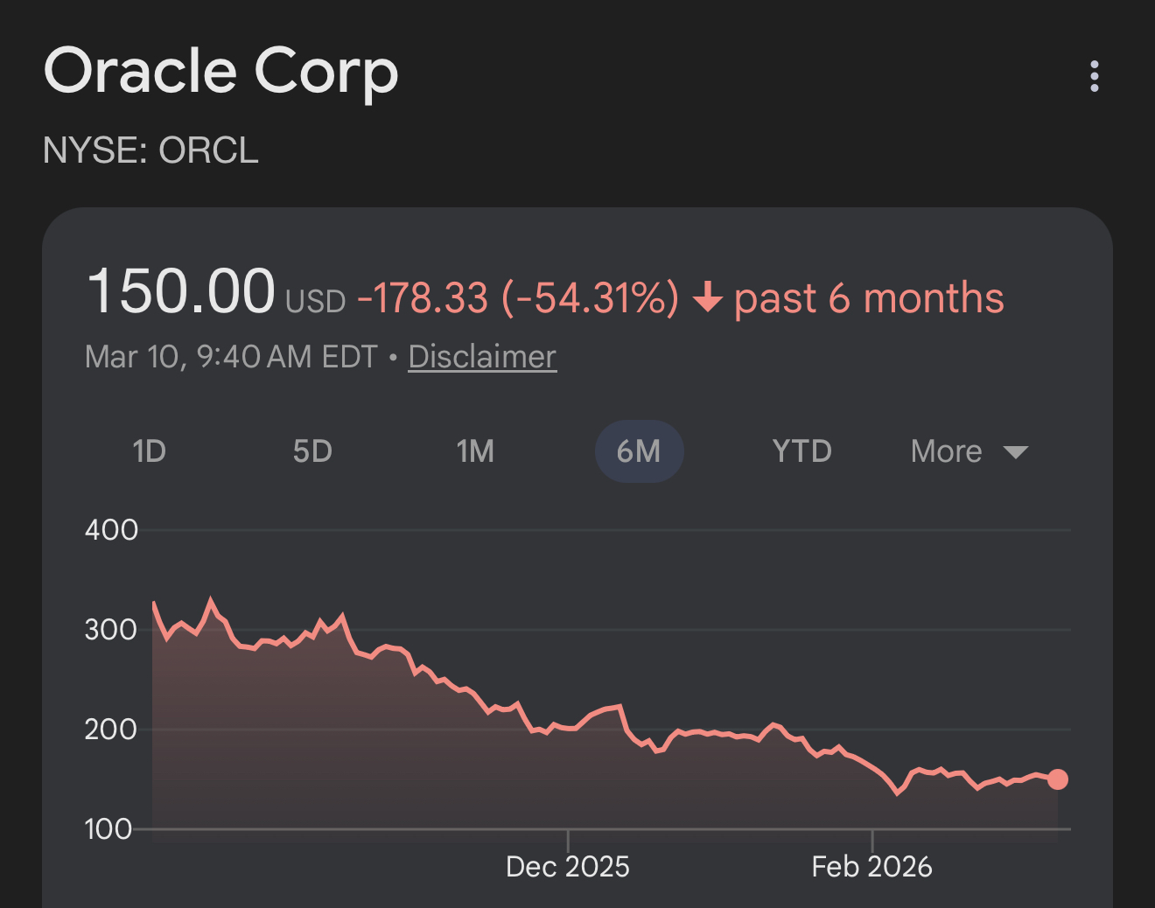The width and height of the screenshot is (1155, 908).
Task: Switch chart to YTD range
Action: 801,451
